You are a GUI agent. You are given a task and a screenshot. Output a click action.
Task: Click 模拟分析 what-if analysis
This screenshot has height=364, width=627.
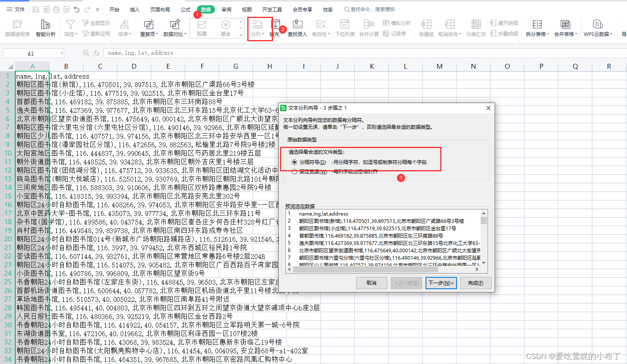tap(396, 23)
